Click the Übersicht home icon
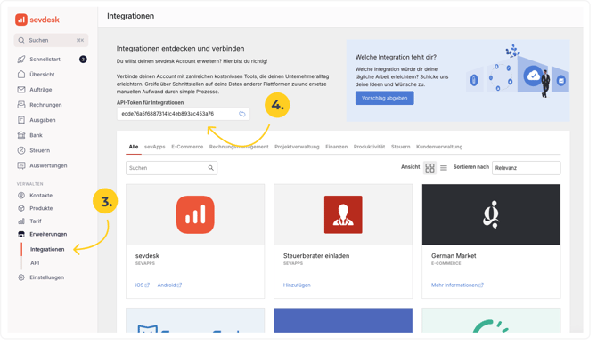Image resolution: width=597 pixels, height=345 pixels. [21, 75]
